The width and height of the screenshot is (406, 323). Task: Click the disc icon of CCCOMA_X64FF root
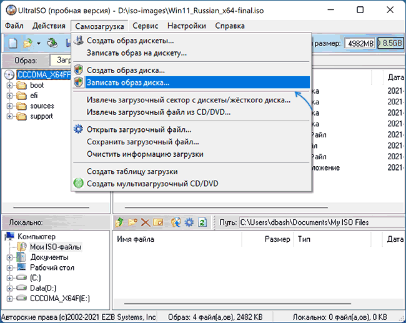point(9,75)
